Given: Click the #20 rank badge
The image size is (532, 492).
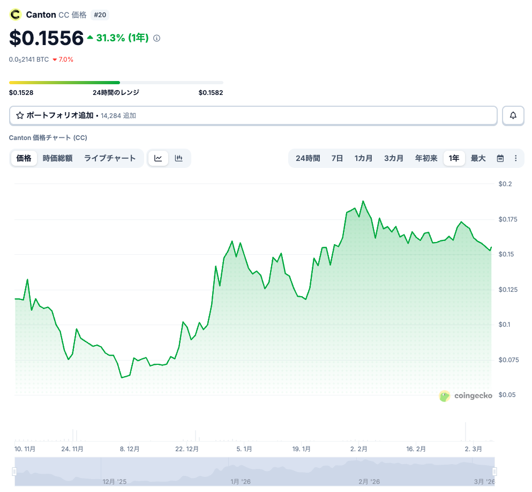Looking at the screenshot, I should [x=100, y=14].
